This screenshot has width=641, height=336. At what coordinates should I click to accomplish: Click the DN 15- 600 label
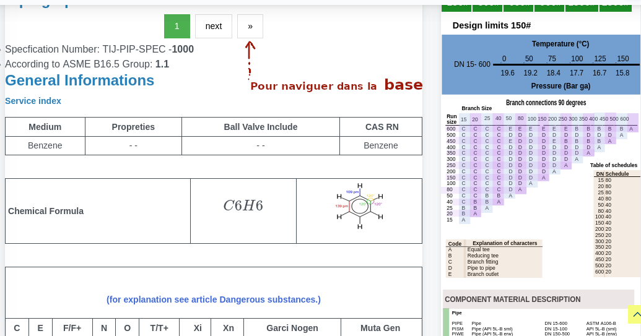[472, 64]
